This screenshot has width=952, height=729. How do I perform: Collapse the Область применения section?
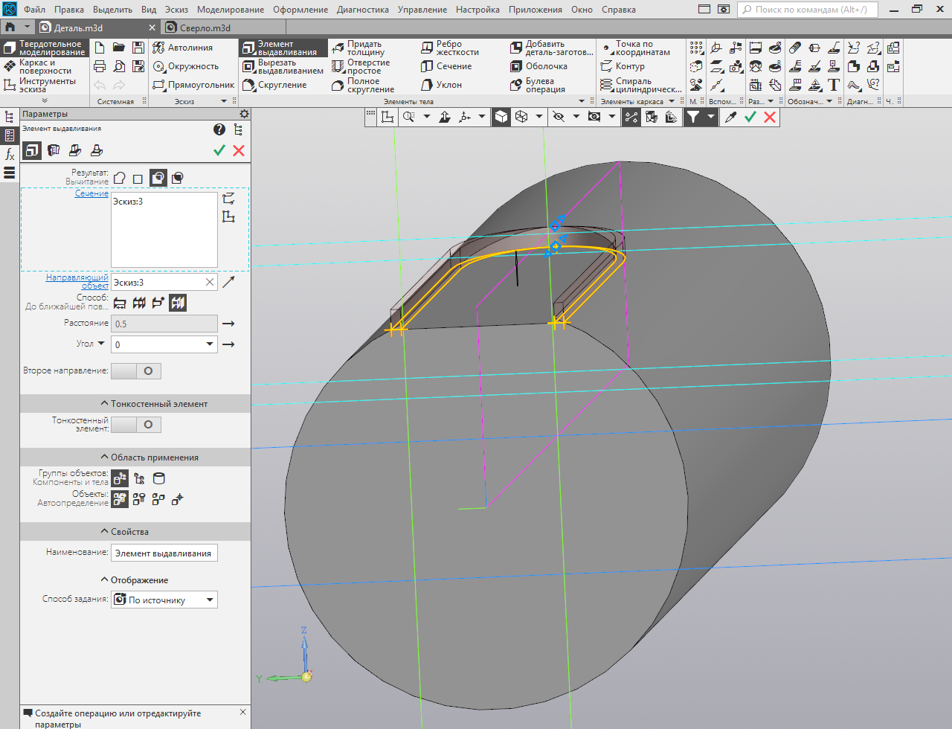(149, 457)
